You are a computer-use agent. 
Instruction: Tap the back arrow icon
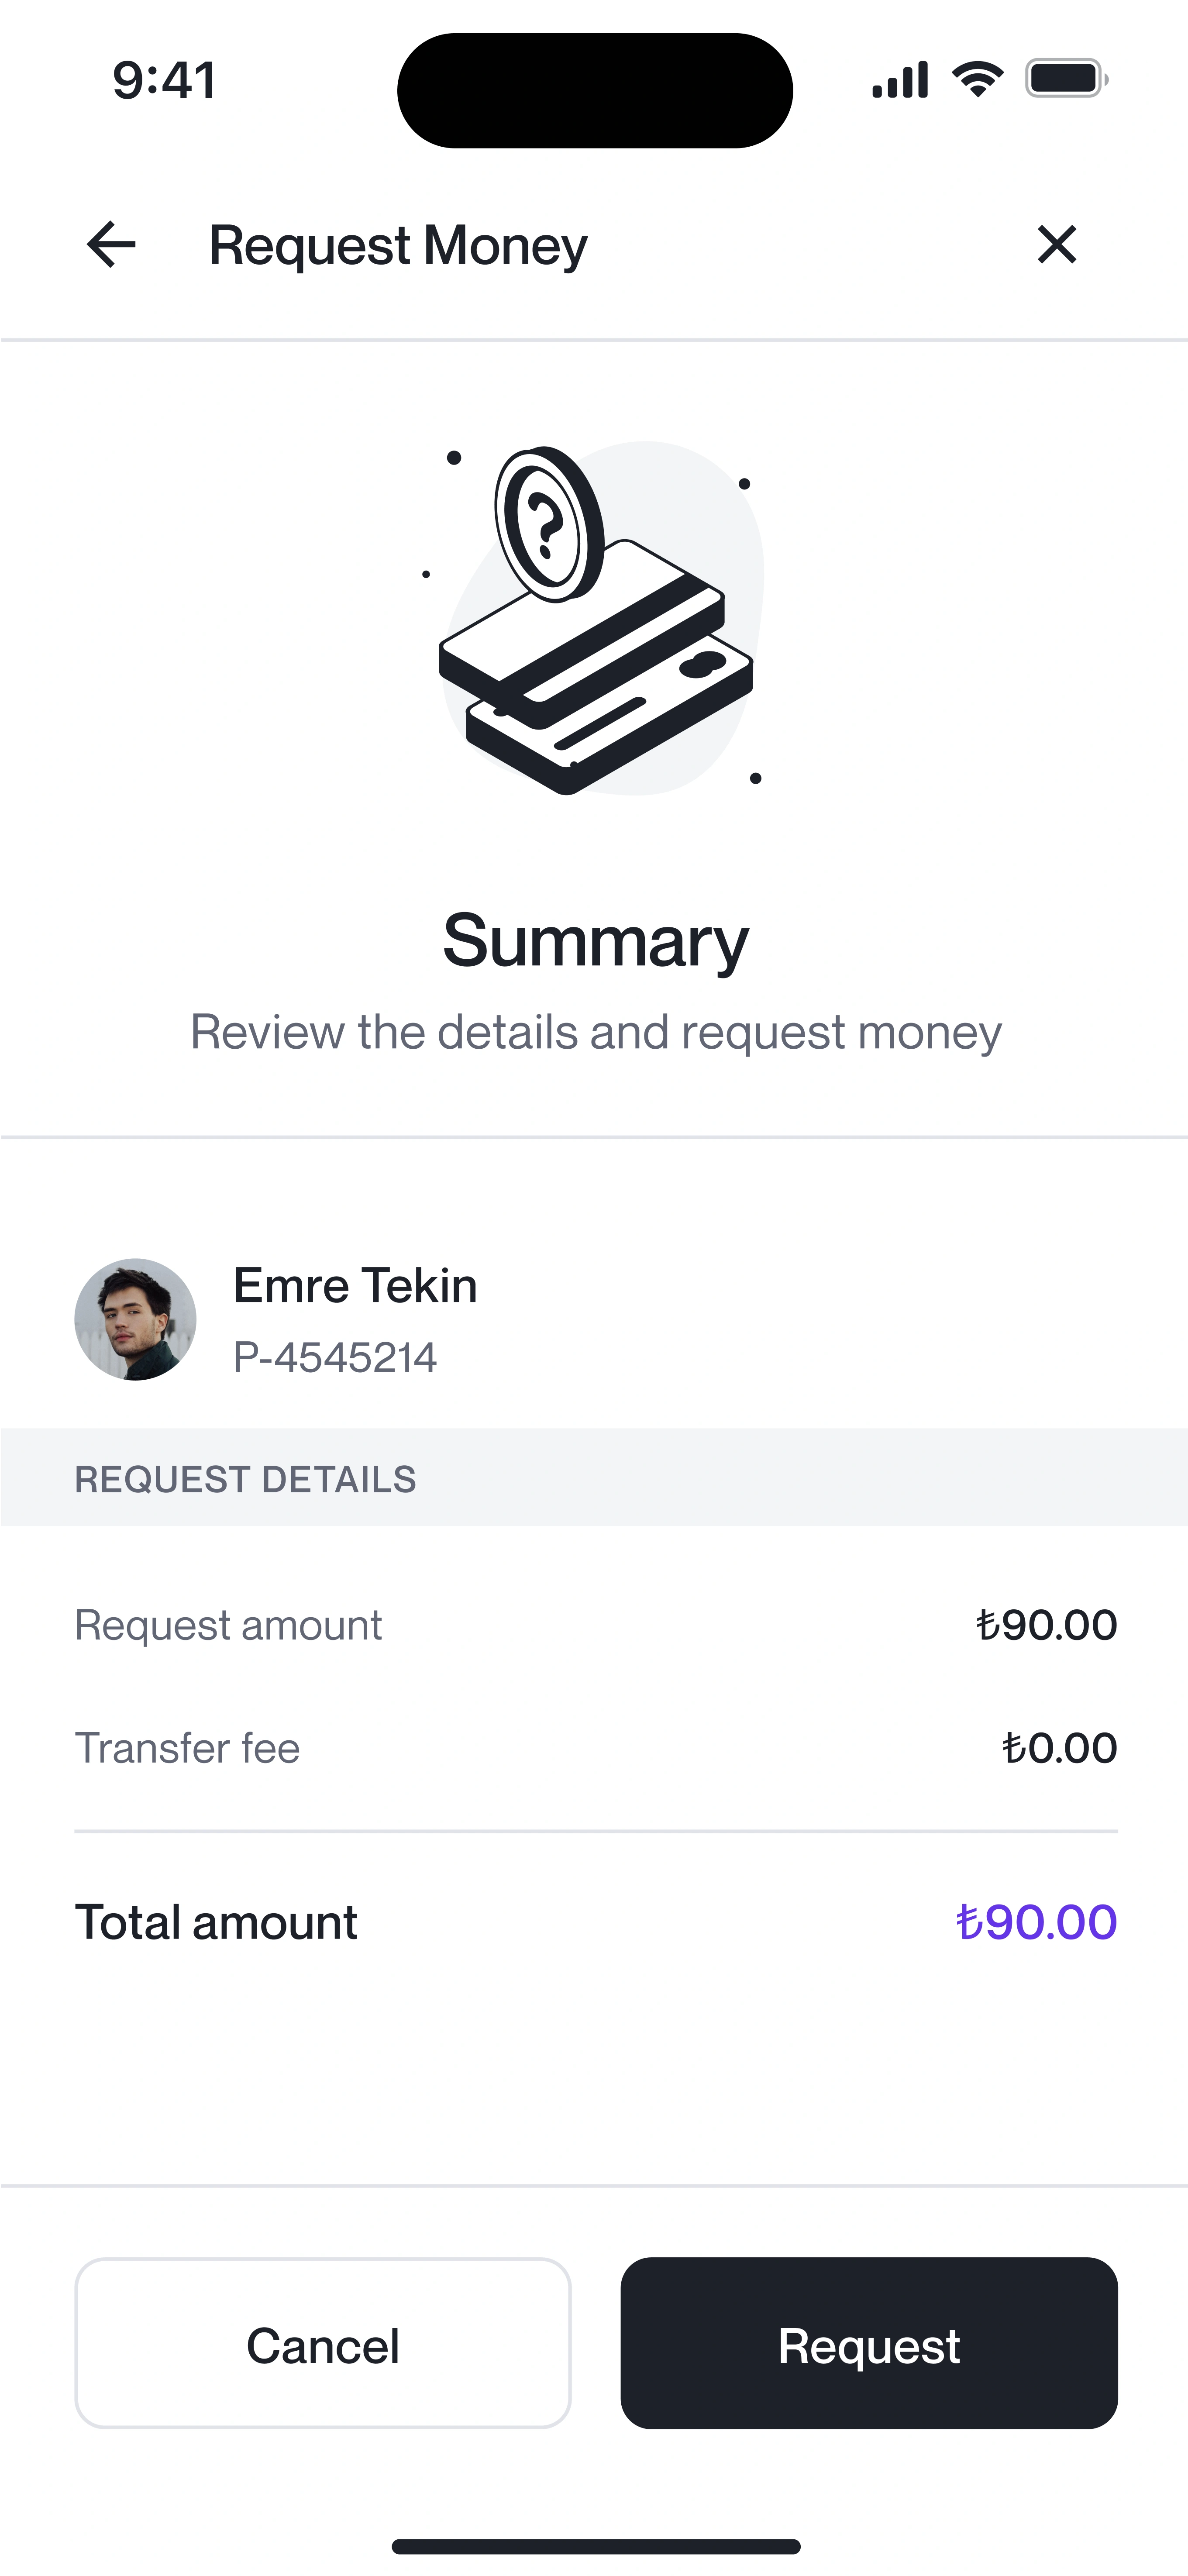pos(111,245)
